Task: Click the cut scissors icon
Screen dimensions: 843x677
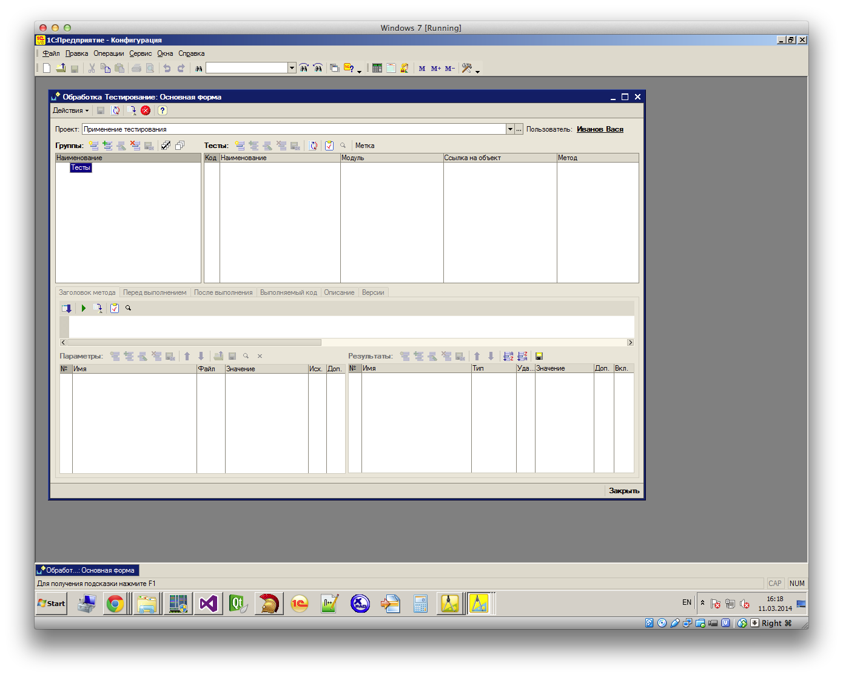Action: 92,68
